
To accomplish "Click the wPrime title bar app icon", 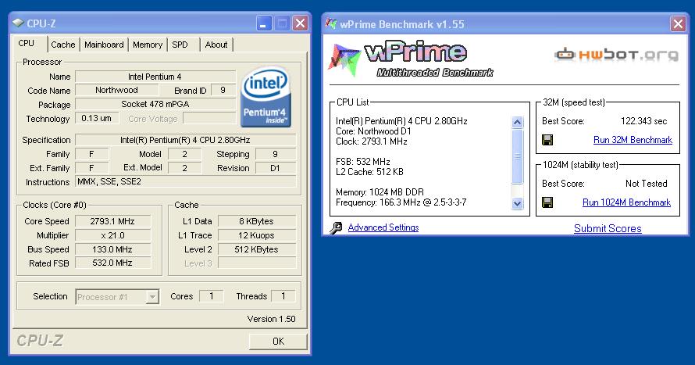I will click(331, 23).
